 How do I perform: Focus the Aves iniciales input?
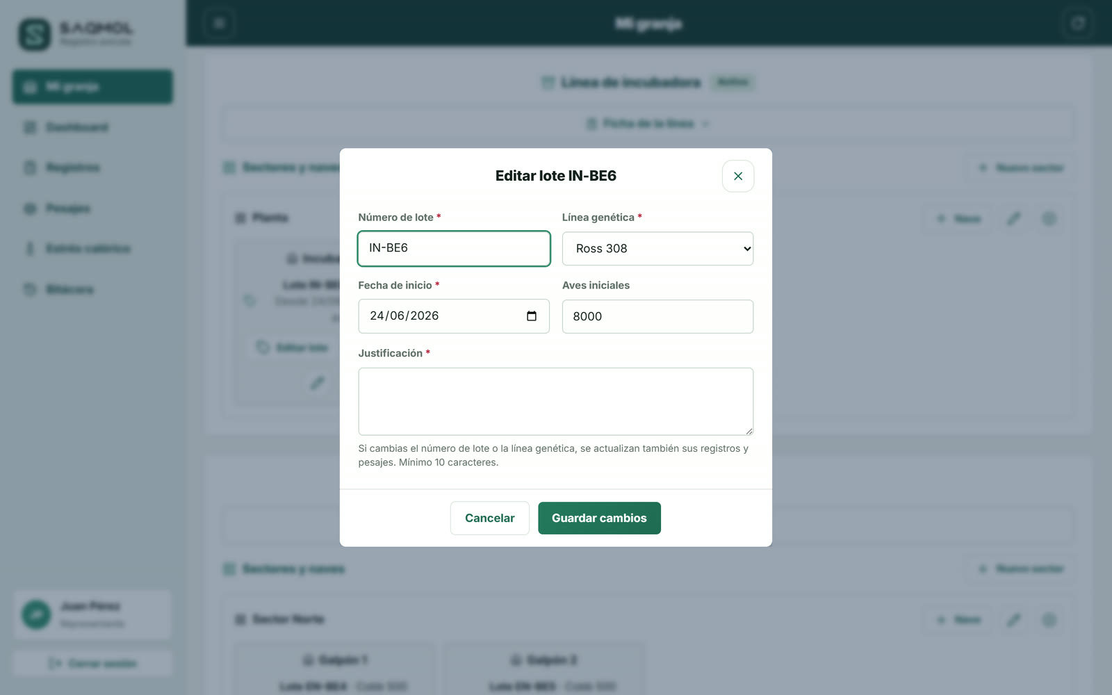(657, 317)
